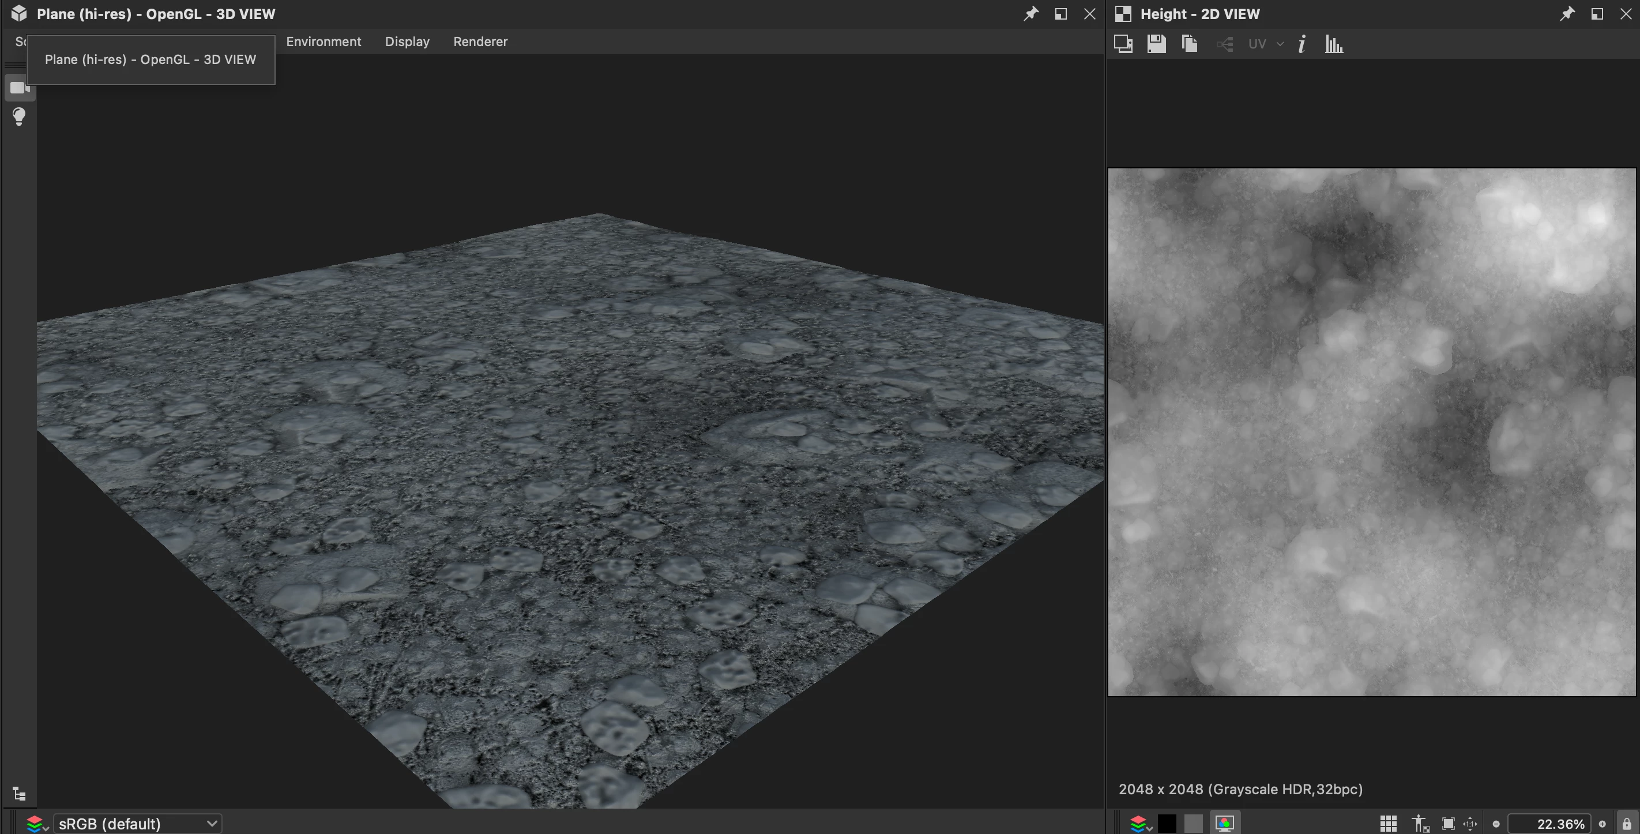Show the image info icon
The image size is (1640, 834).
(1302, 44)
